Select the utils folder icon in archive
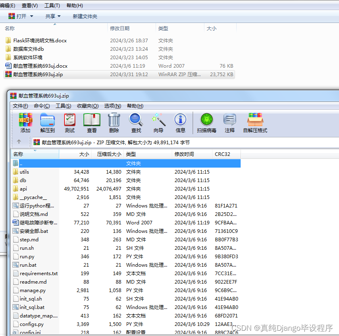Screen dimensions: 339x336 [15, 172]
